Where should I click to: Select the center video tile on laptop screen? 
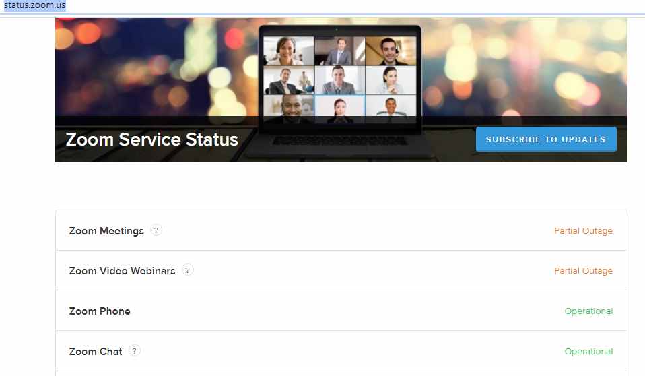pyautogui.click(x=339, y=80)
